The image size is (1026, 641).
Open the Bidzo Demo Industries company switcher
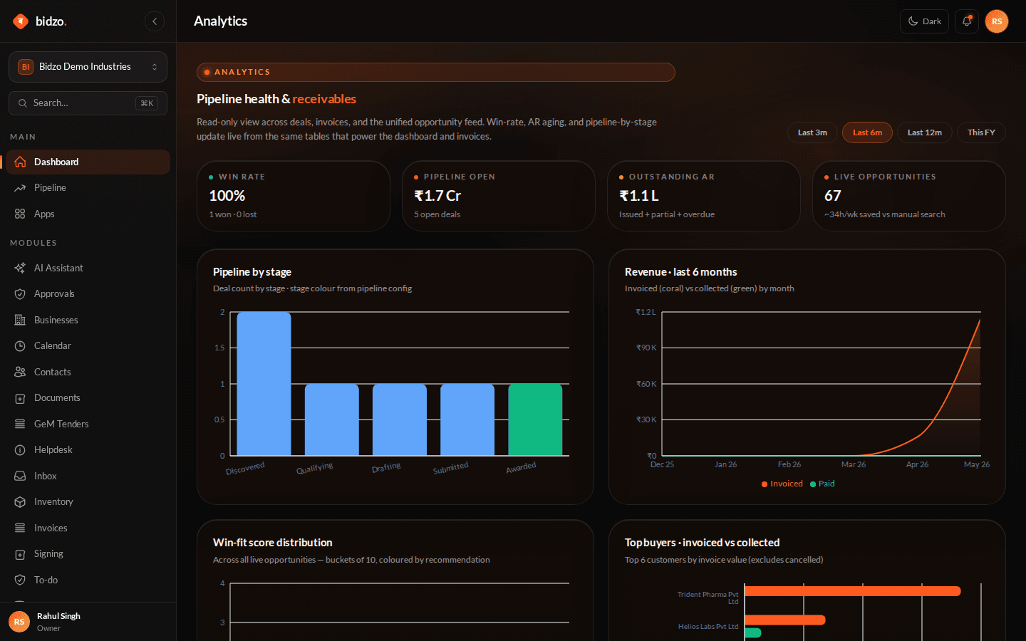click(88, 67)
